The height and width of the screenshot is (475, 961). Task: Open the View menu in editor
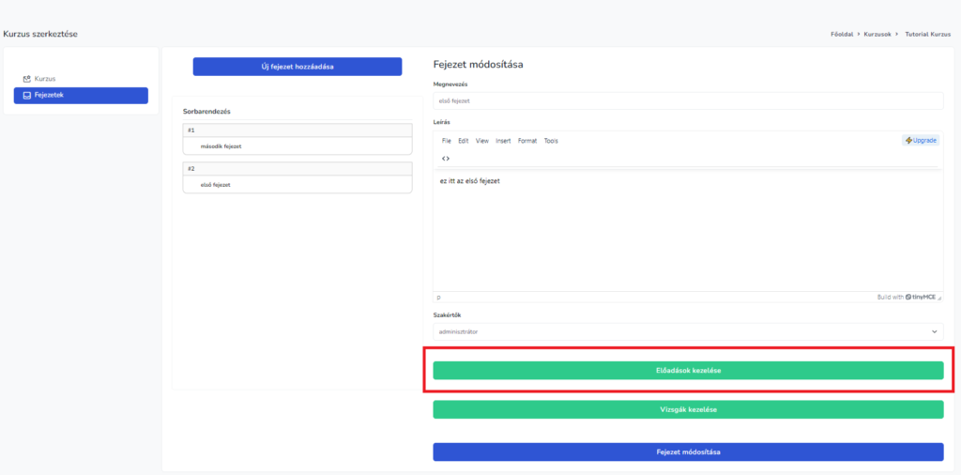(482, 141)
